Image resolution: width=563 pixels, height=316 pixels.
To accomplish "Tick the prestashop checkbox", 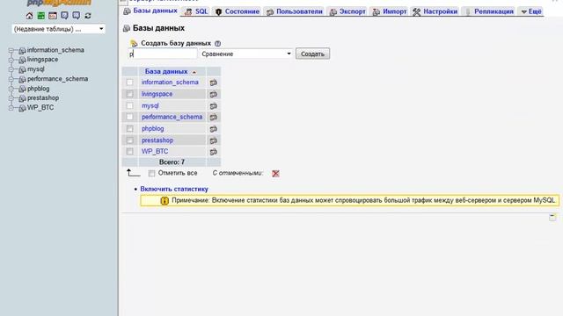I will click(129, 140).
